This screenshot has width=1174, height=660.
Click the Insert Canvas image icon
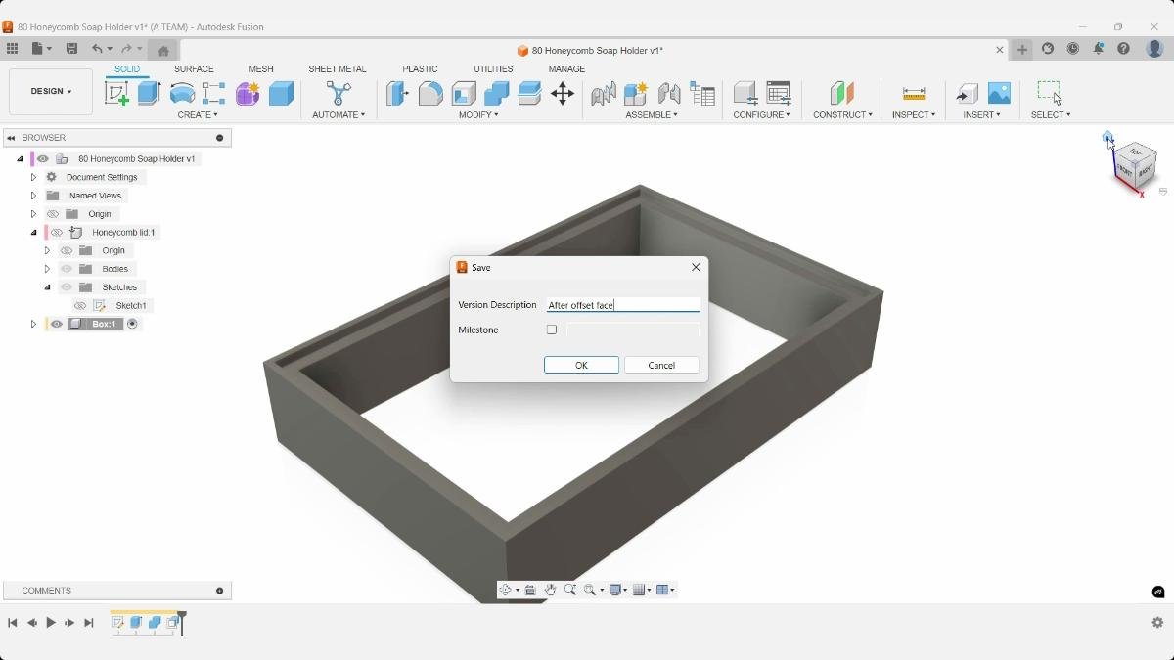point(999,93)
